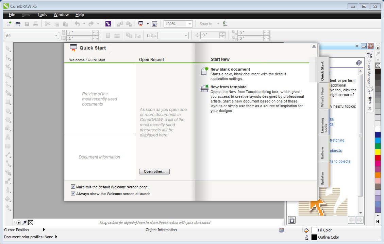
Task: Click the Options icon beside Snap to
Action: [225, 24]
